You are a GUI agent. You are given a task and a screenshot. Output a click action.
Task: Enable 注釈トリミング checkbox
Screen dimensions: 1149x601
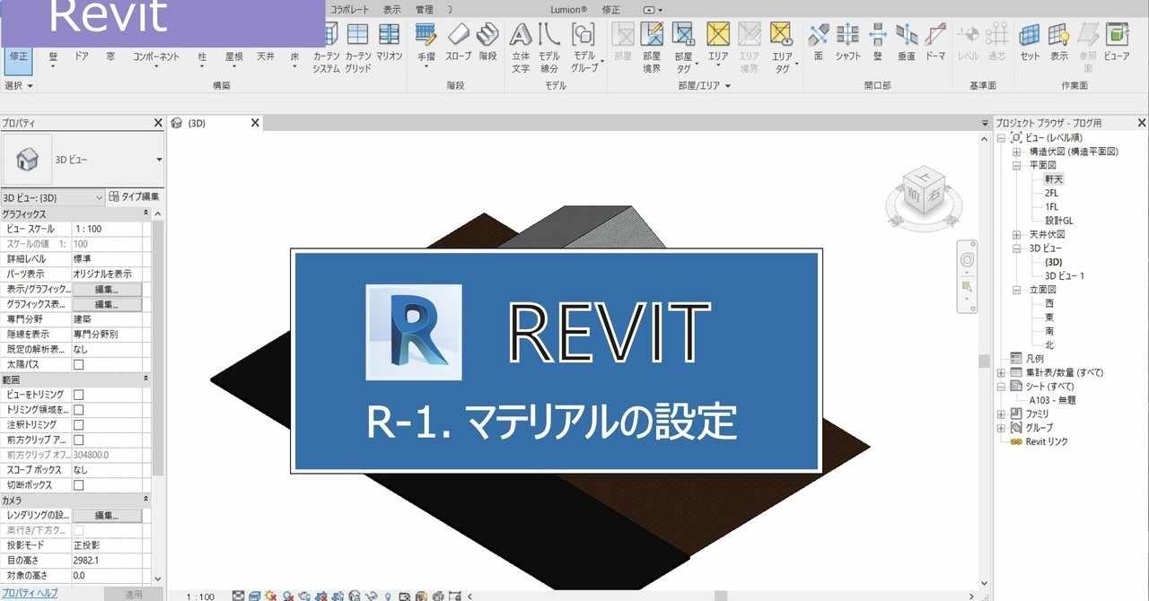pos(78,425)
